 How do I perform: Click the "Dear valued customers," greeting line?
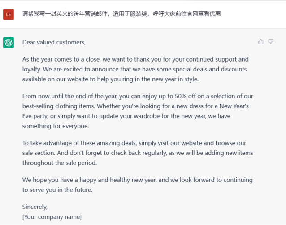(x=54, y=42)
